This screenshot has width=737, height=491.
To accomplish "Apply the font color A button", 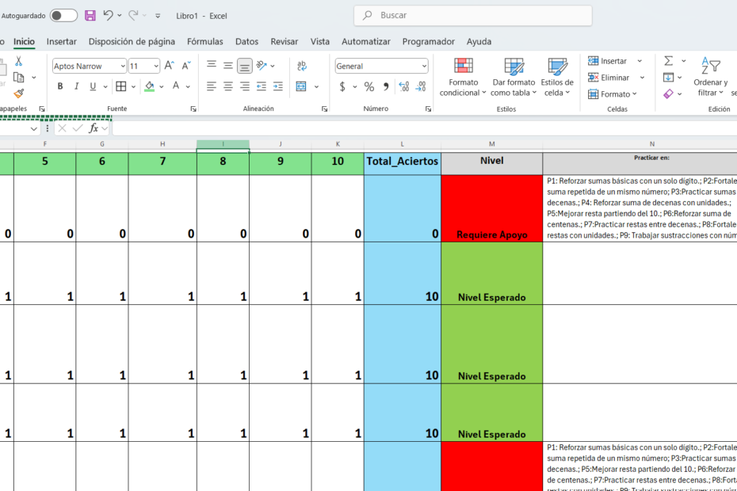I will (x=176, y=86).
